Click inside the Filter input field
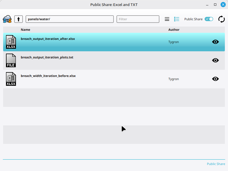Screen dimensions: 228x171 pos(138,19)
